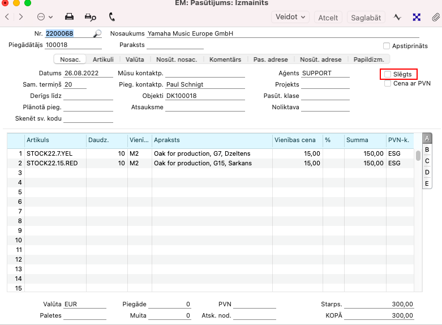Open attachments via the paperclip icon
The image size is (442, 325).
coord(435,17)
